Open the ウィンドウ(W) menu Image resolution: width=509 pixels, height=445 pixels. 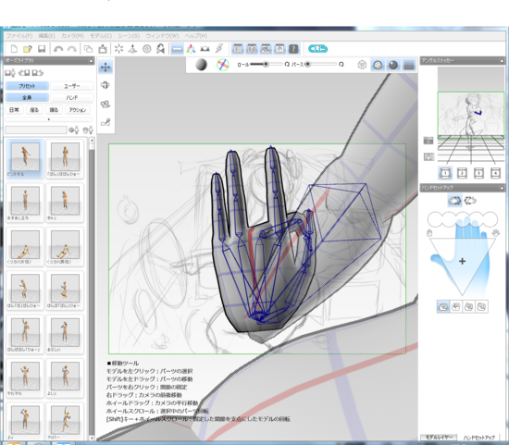pos(162,36)
